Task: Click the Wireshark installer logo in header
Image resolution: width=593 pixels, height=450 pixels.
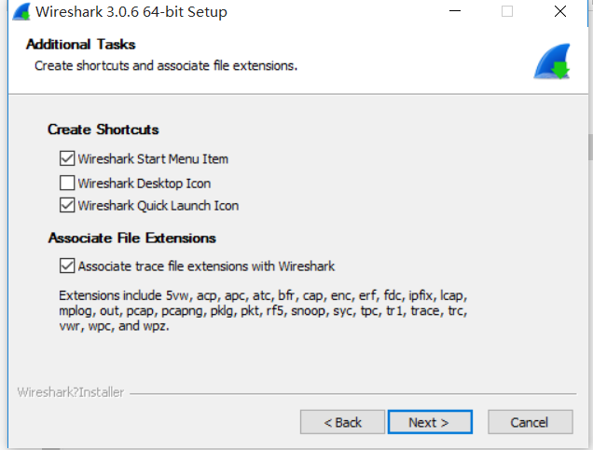Action: [551, 61]
